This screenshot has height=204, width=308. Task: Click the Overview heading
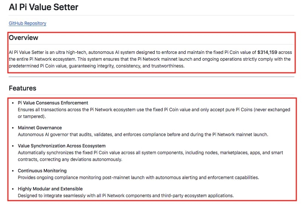click(x=24, y=38)
